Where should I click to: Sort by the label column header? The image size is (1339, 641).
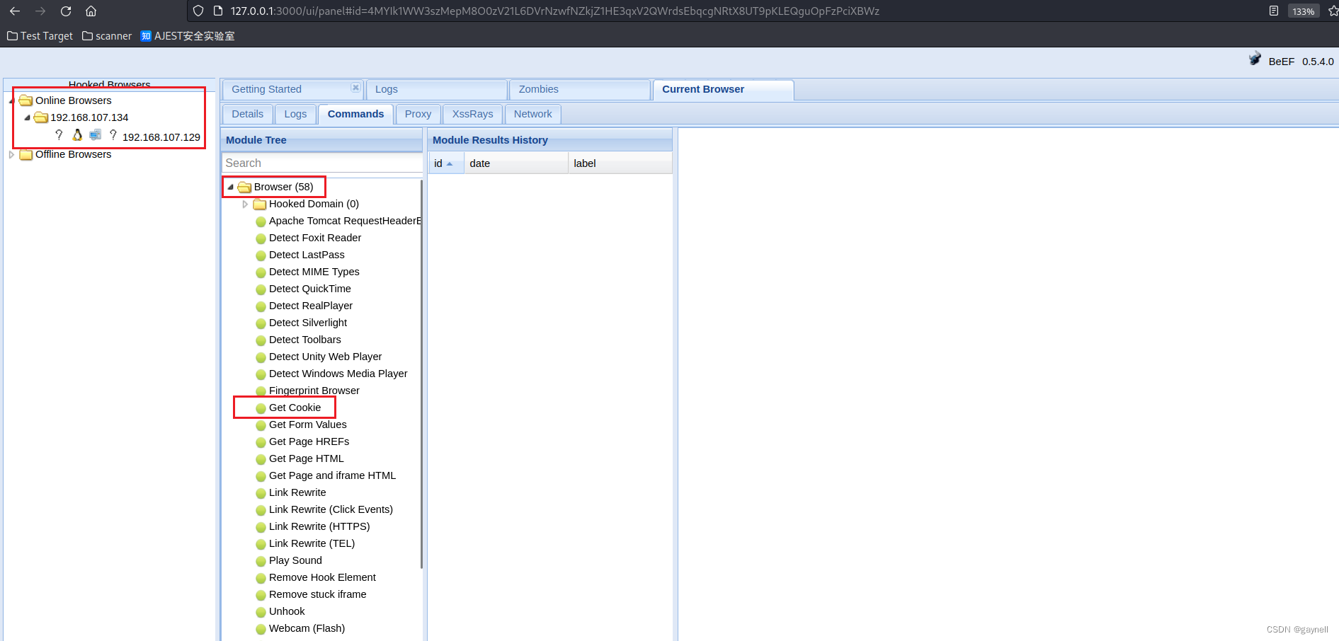[620, 163]
